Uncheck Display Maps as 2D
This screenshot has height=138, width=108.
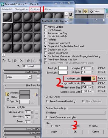(45, 49)
